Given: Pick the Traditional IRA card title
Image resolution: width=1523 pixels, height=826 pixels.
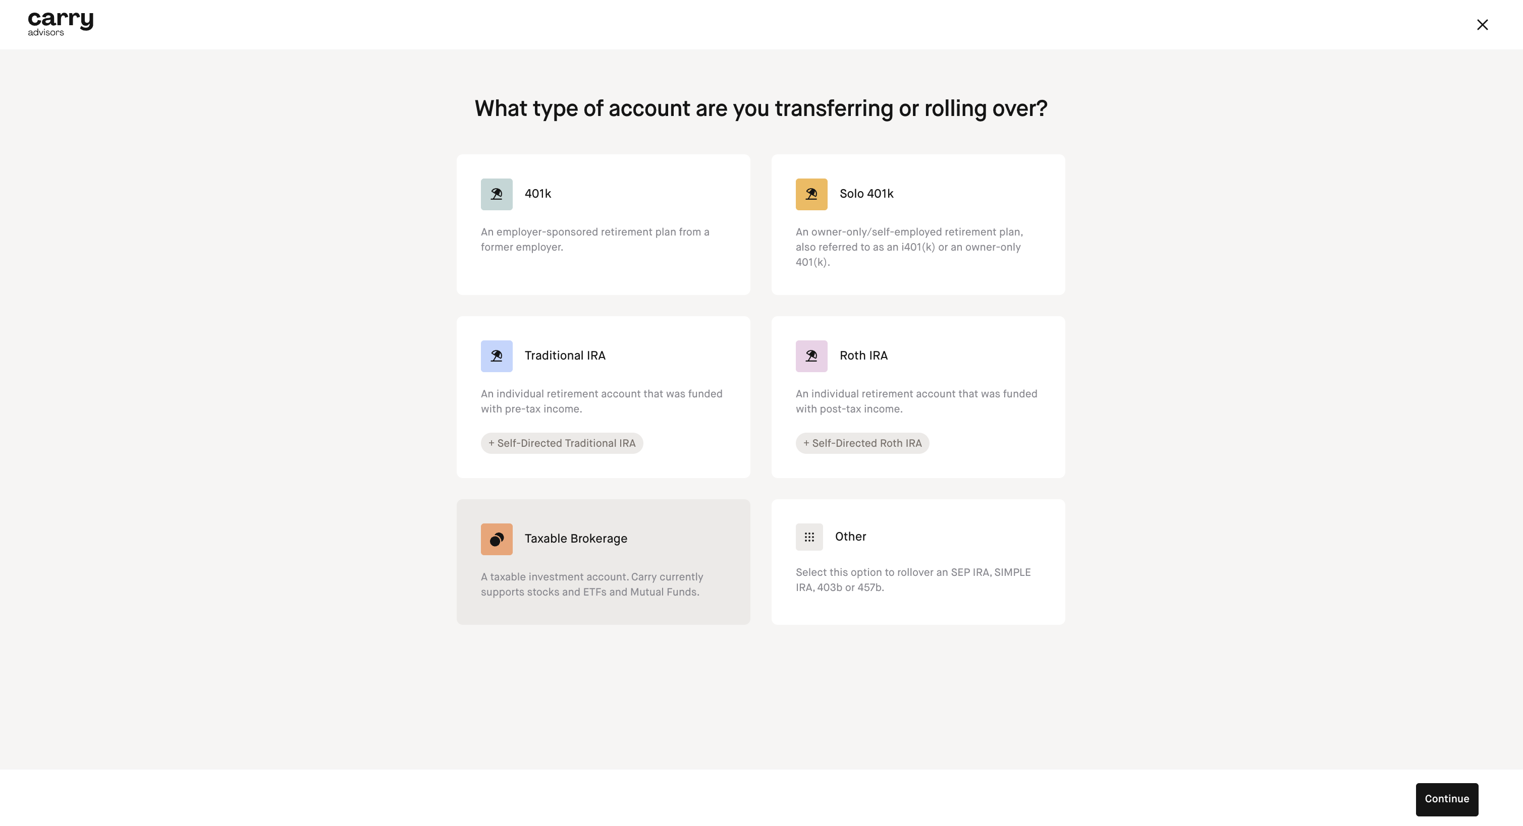Looking at the screenshot, I should pos(565,356).
